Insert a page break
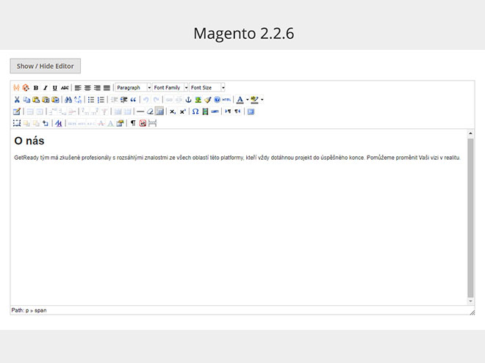 click(x=153, y=123)
